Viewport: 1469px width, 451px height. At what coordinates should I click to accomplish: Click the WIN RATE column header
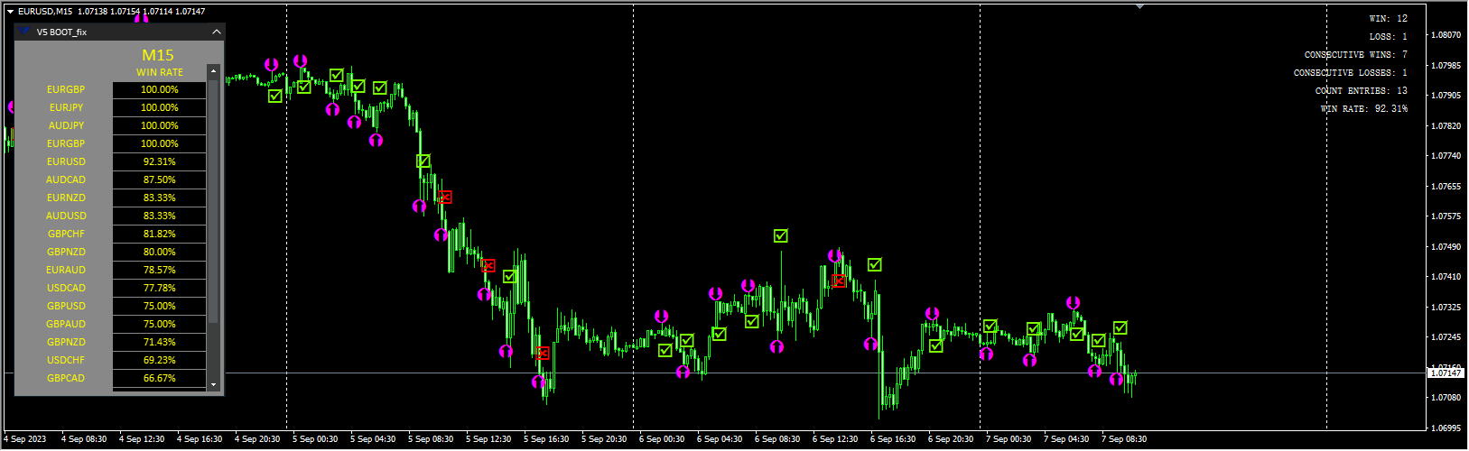click(x=160, y=72)
